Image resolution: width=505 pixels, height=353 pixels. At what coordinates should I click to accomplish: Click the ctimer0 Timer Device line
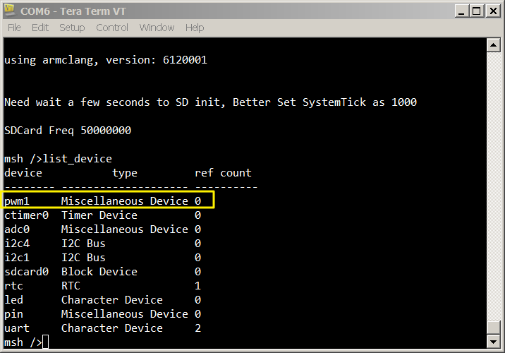(71, 215)
